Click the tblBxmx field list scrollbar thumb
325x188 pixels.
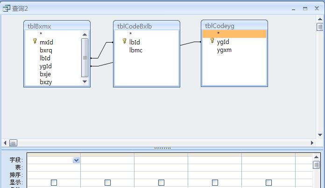pyautogui.click(x=85, y=58)
